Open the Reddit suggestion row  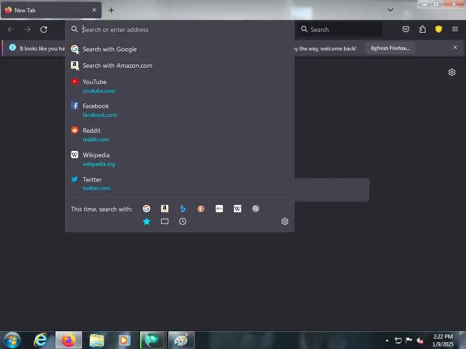tap(179, 135)
